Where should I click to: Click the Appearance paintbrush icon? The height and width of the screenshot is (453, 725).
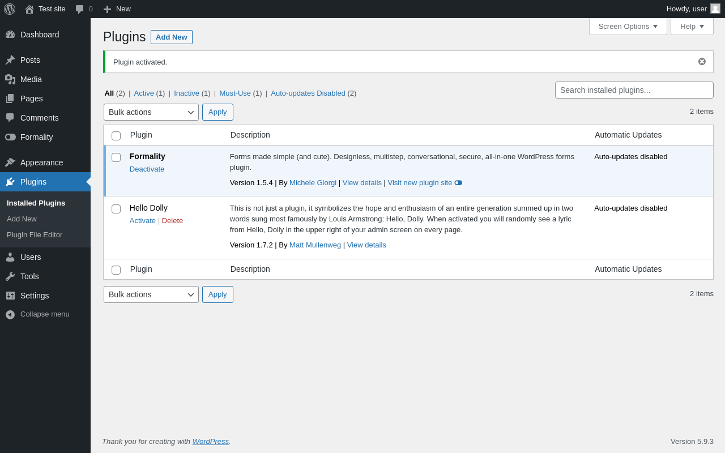(x=10, y=163)
